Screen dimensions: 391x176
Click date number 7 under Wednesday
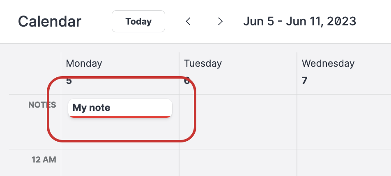pyautogui.click(x=304, y=81)
